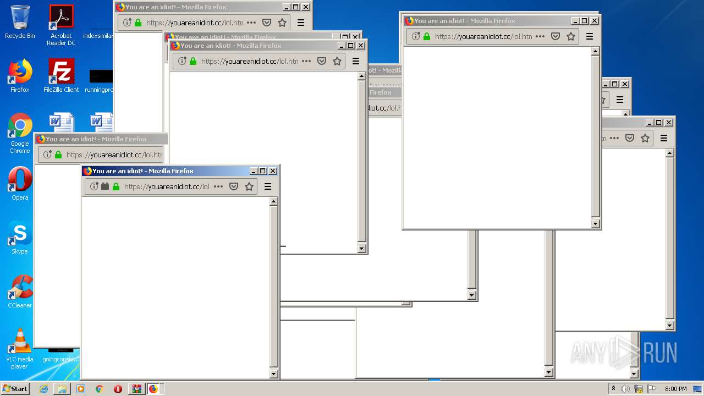The width and height of the screenshot is (704, 396).
Task: Open the Action Center flag icon
Action: tap(651, 389)
